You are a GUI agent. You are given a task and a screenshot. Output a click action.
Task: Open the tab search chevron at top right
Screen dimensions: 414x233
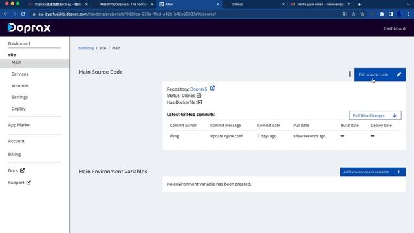(408, 5)
